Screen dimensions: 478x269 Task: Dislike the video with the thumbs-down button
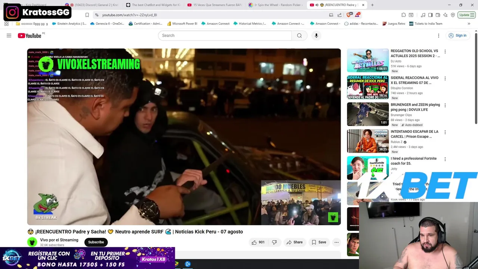(x=274, y=242)
